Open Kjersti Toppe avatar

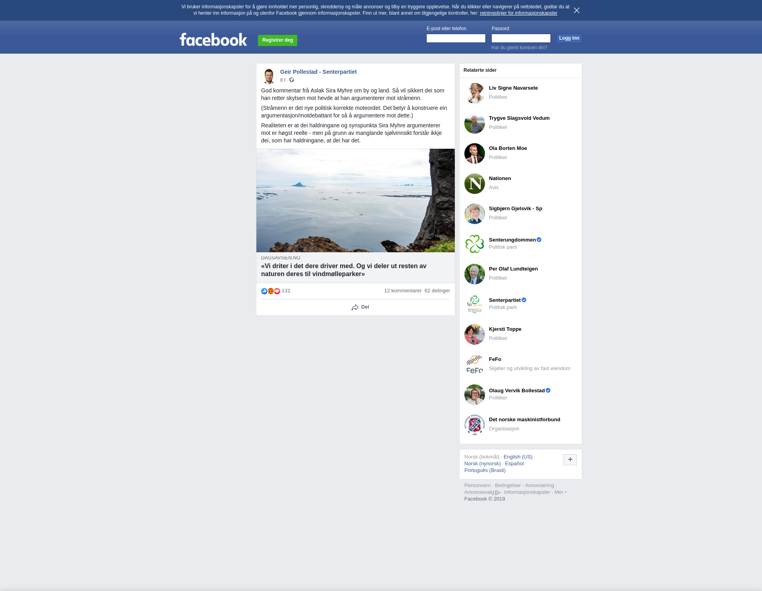tap(475, 334)
